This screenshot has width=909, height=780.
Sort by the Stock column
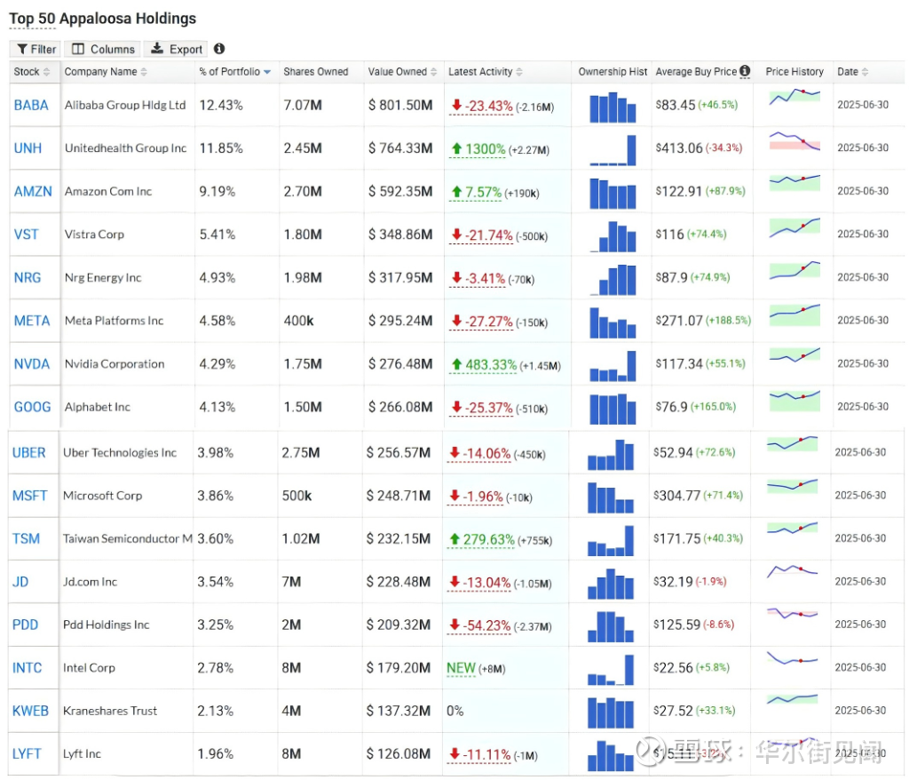click(x=32, y=72)
